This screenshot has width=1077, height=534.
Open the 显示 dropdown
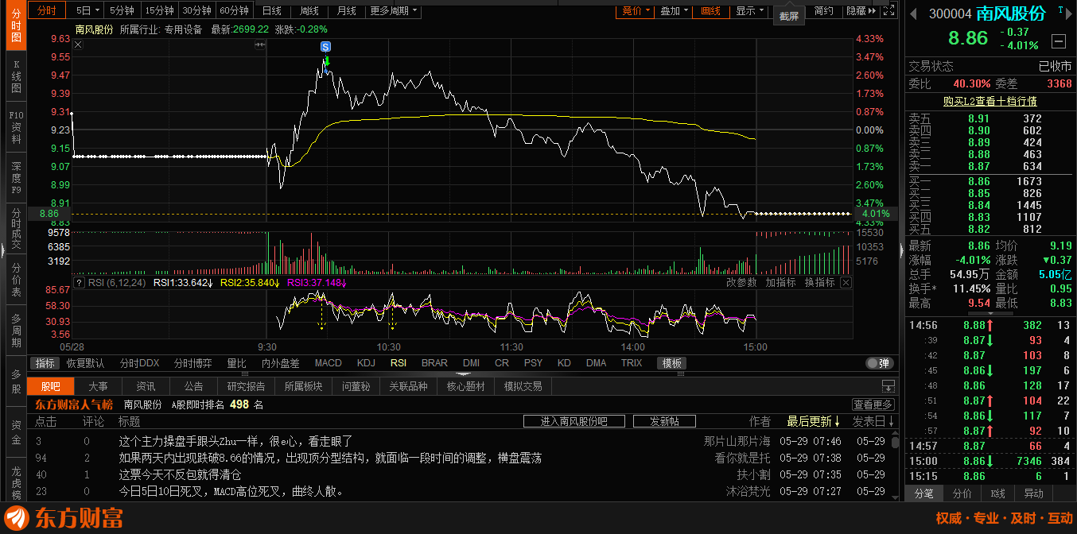click(749, 11)
